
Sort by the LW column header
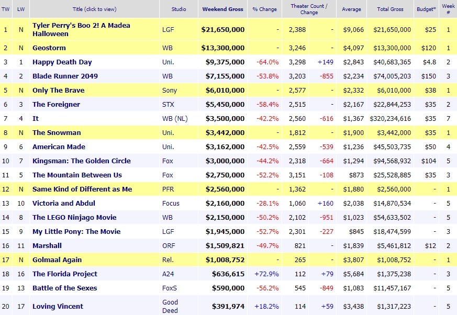(21, 9)
